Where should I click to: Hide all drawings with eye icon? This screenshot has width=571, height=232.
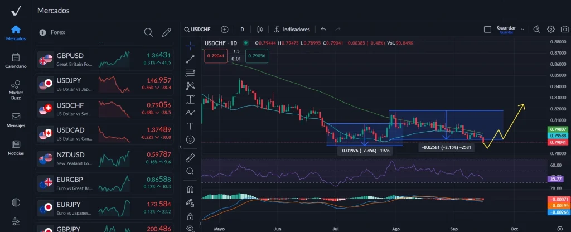[x=190, y=228]
